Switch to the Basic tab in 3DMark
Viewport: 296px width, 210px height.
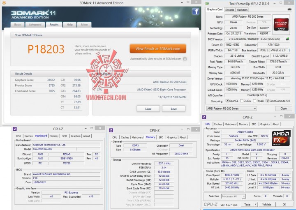click(x=17, y=25)
